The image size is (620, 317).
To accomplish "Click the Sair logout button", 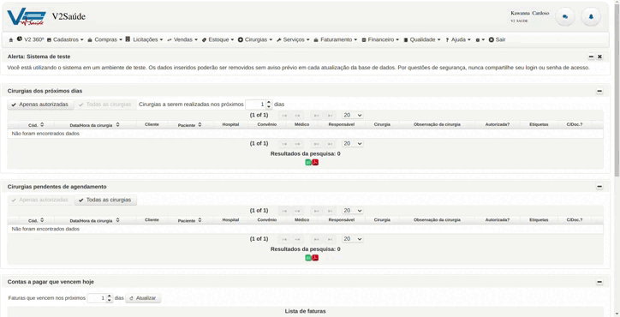I will coord(497,39).
